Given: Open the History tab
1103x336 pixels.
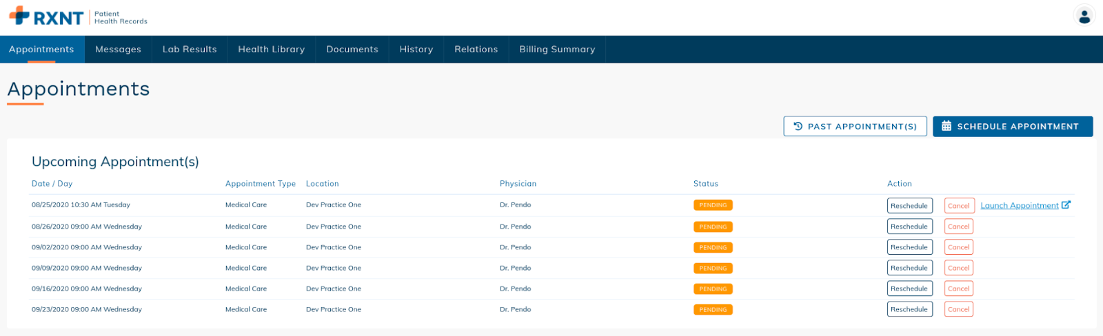Looking at the screenshot, I should [416, 50].
